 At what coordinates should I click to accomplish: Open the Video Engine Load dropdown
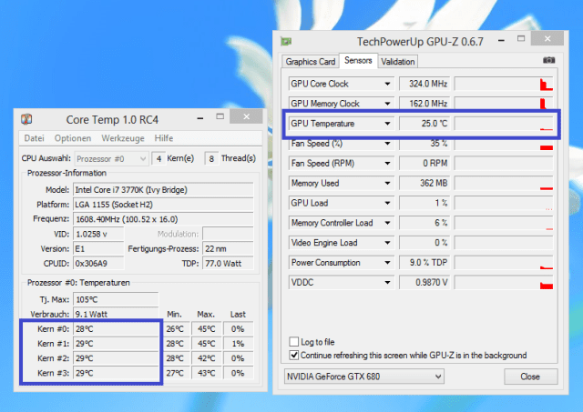pyautogui.click(x=387, y=243)
